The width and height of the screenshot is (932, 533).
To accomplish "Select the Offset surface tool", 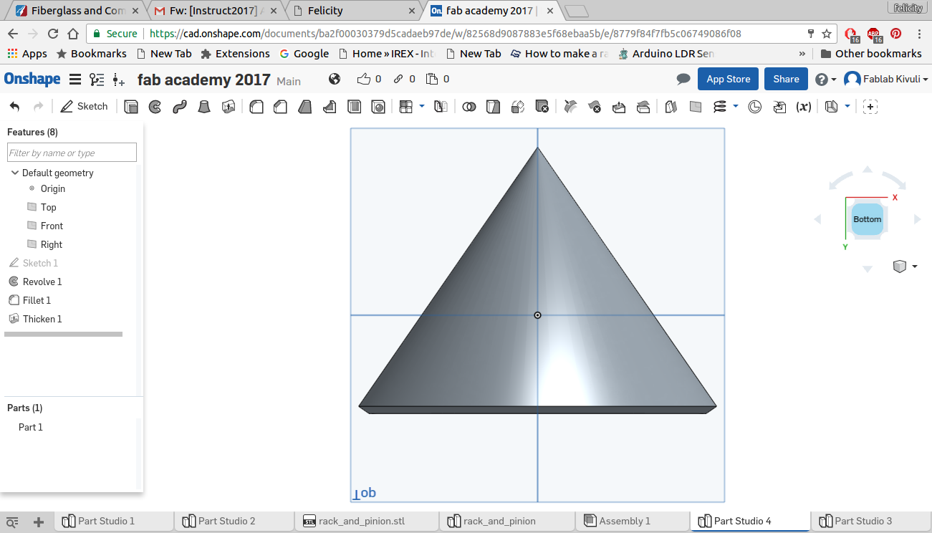I will pyautogui.click(x=671, y=107).
